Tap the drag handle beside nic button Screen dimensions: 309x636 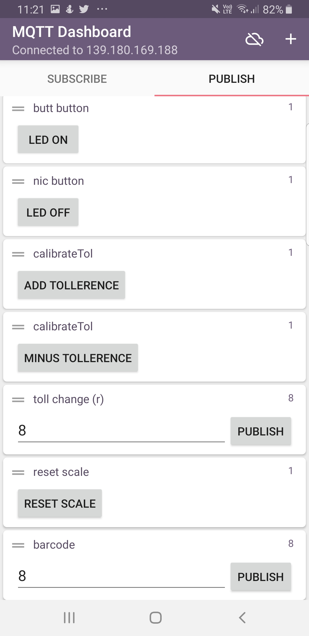18,181
